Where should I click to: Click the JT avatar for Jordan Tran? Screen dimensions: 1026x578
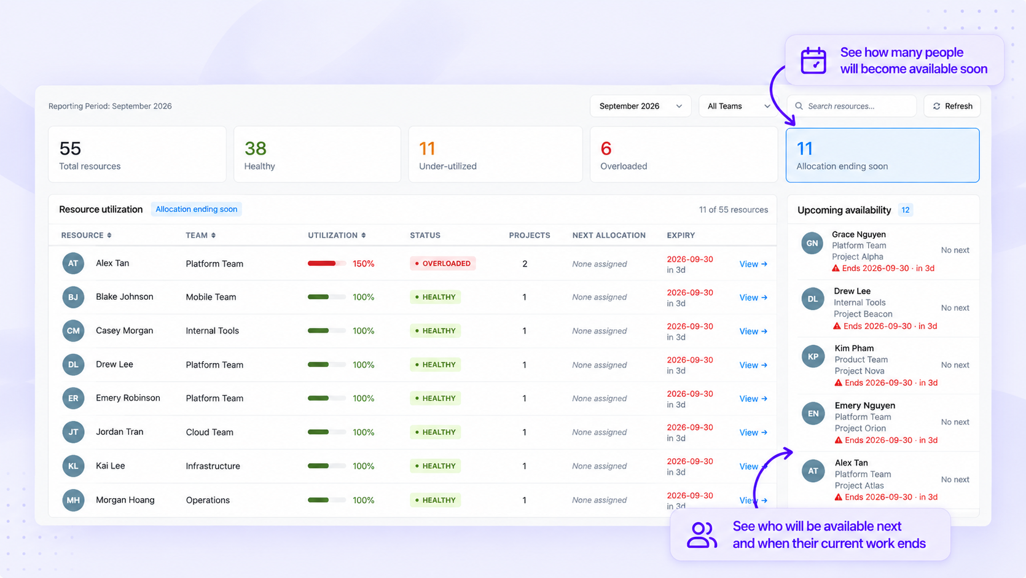click(73, 432)
